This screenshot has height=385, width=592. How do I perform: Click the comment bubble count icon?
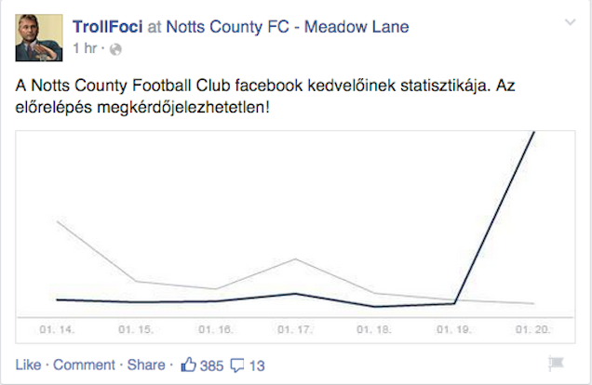click(x=237, y=365)
